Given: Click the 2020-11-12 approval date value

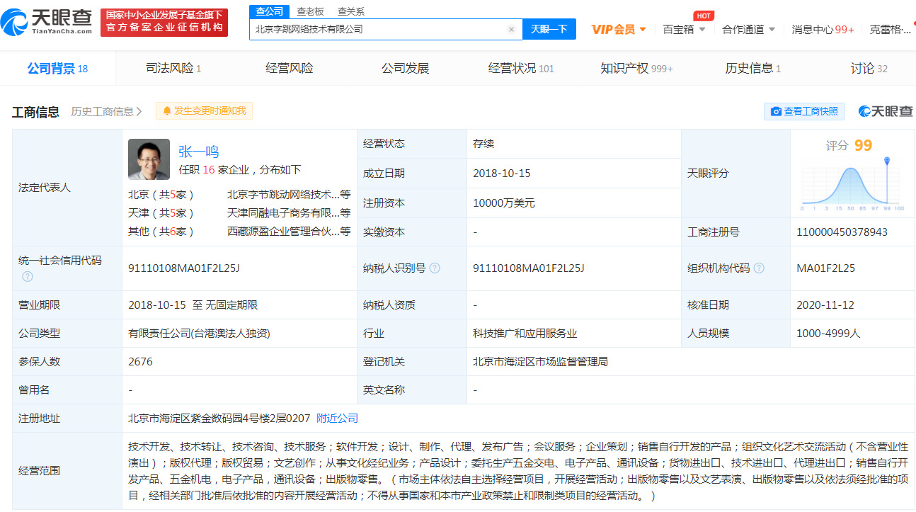Looking at the screenshot, I should tap(825, 305).
